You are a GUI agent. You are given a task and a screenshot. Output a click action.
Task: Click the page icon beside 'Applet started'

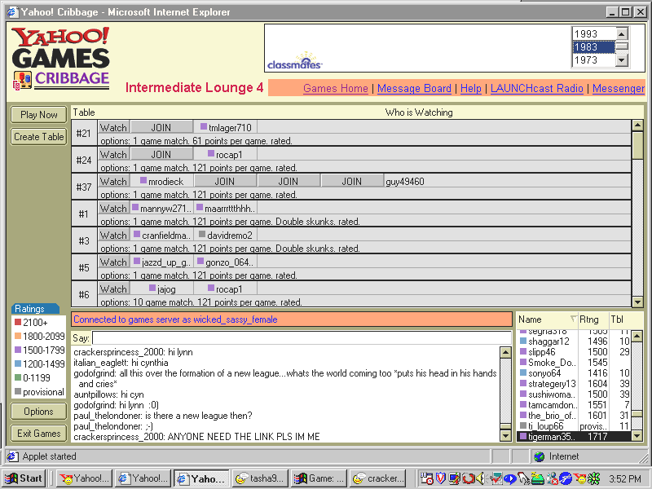coord(12,456)
